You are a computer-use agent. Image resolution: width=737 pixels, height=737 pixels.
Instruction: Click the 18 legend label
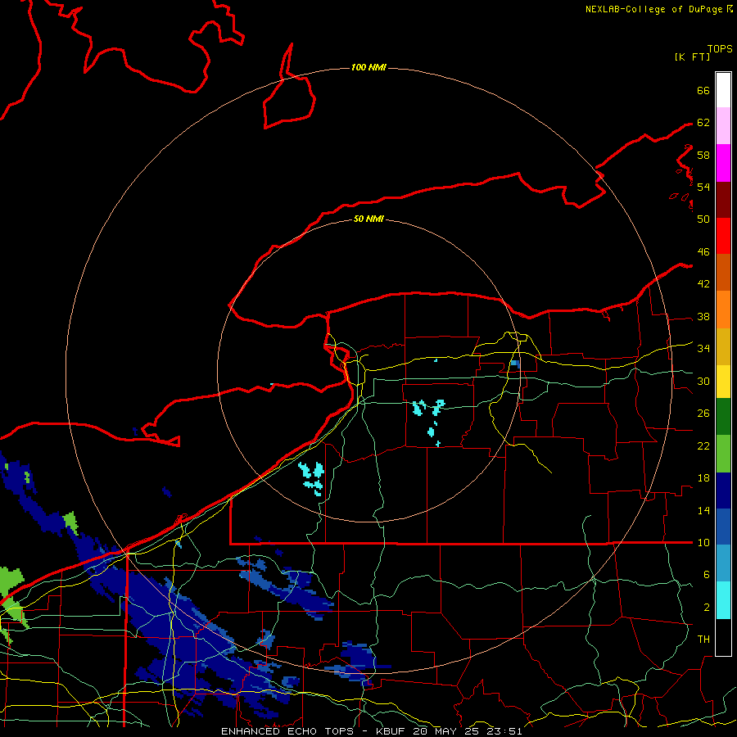pyautogui.click(x=703, y=478)
